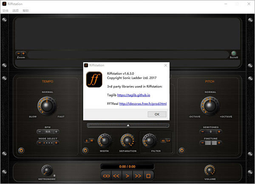Select the Lo filter button
This screenshot has width=255, height=184.
(168, 140)
